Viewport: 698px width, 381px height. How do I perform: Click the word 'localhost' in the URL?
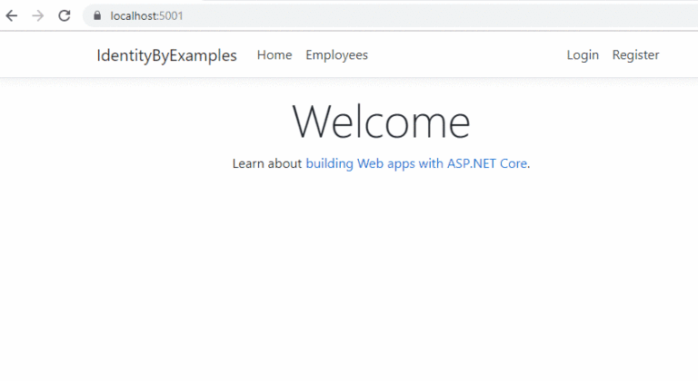(133, 15)
